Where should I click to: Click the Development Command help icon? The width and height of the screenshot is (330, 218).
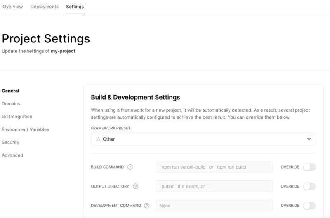(x=147, y=206)
